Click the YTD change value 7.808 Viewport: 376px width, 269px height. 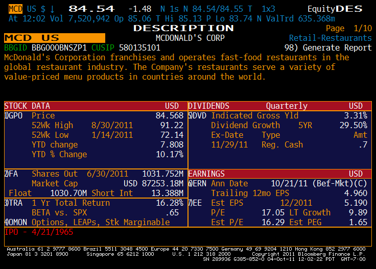pos(172,144)
